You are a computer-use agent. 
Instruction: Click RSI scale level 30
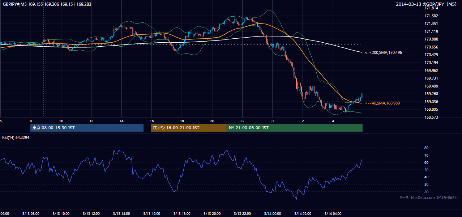click(426, 185)
